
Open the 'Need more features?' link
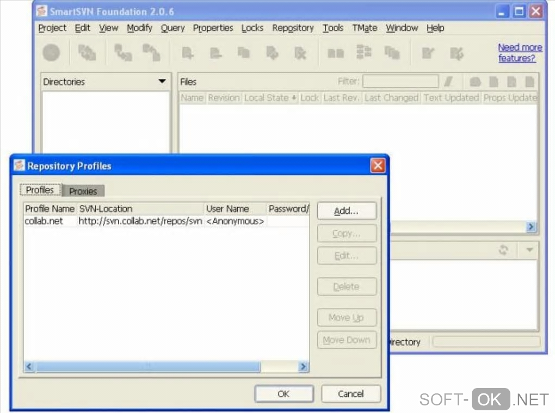point(520,52)
